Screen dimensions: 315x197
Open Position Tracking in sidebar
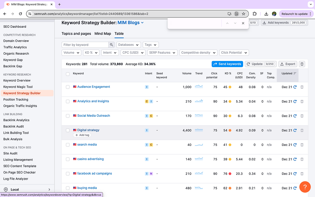(x=16, y=99)
